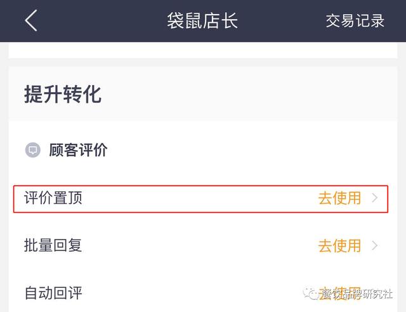406x312 pixels.
Task: Tap the 提升转化 section header
Action: click(x=63, y=94)
